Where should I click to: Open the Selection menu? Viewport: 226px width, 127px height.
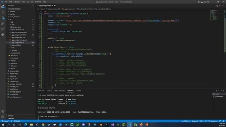17,2
